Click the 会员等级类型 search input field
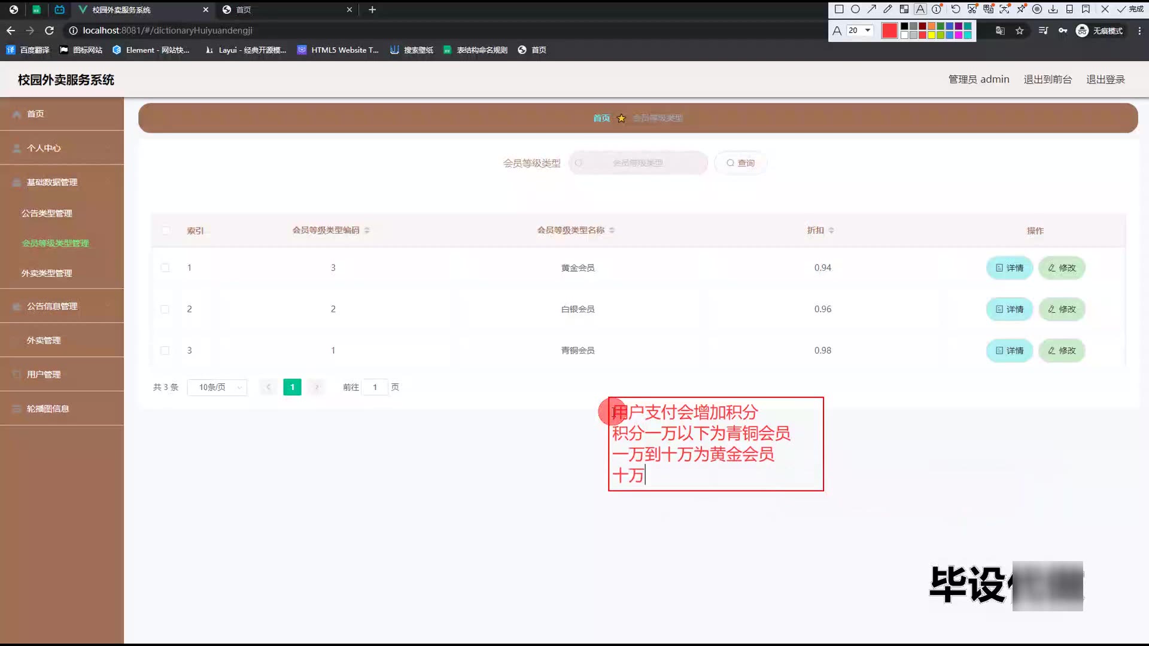Viewport: 1149px width, 646px height. click(x=638, y=163)
